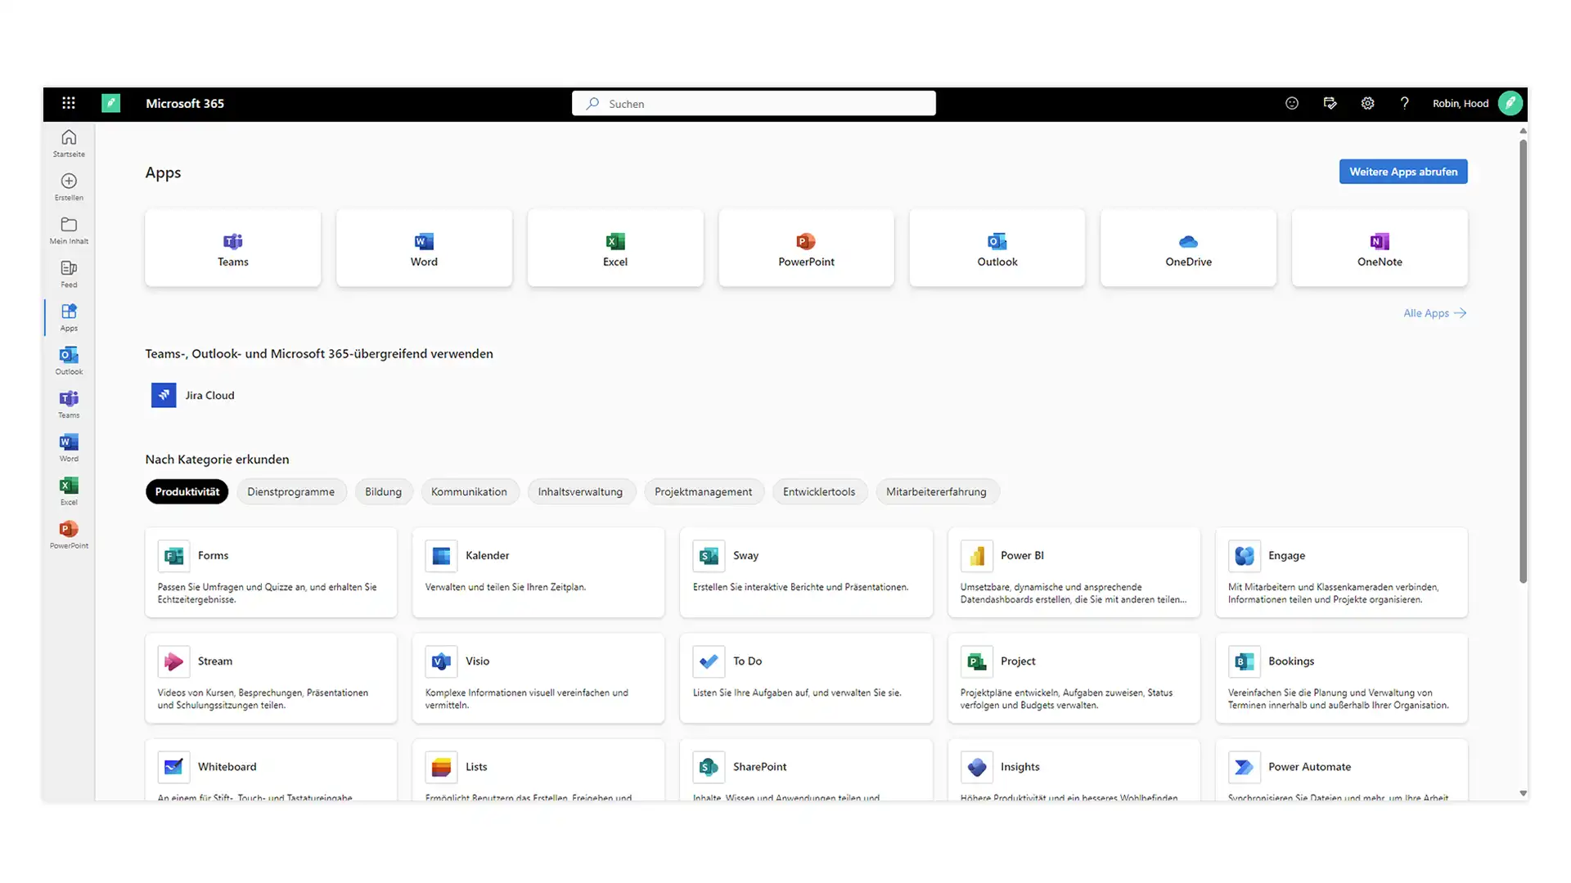Open the Jira Cloud app icon

coord(164,395)
